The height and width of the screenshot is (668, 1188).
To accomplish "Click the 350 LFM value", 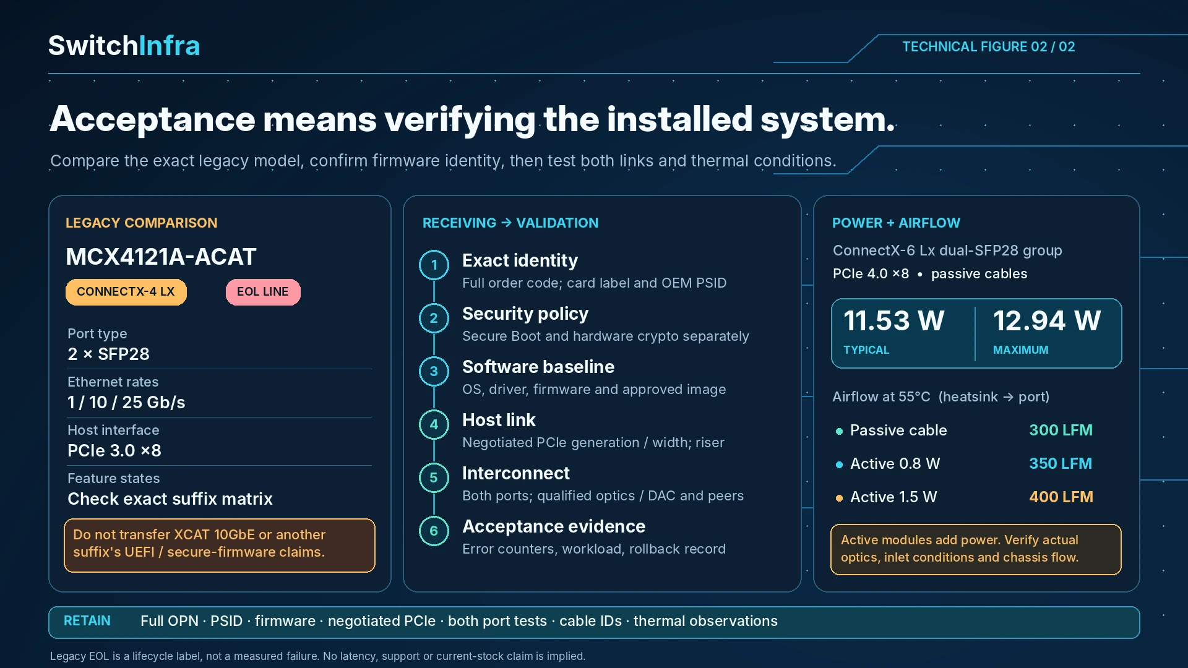I will (1061, 464).
